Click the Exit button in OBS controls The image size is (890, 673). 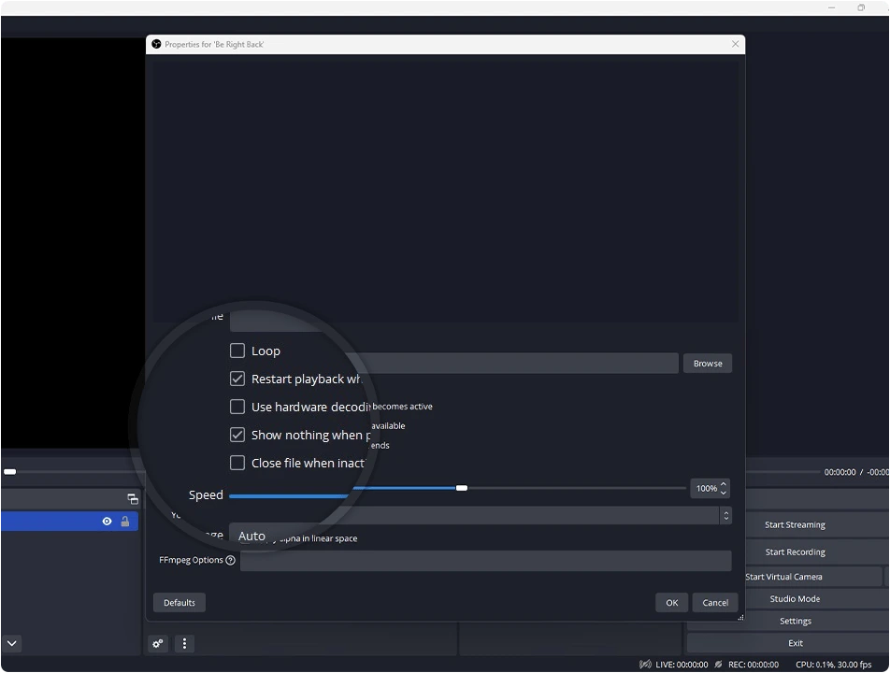(795, 643)
